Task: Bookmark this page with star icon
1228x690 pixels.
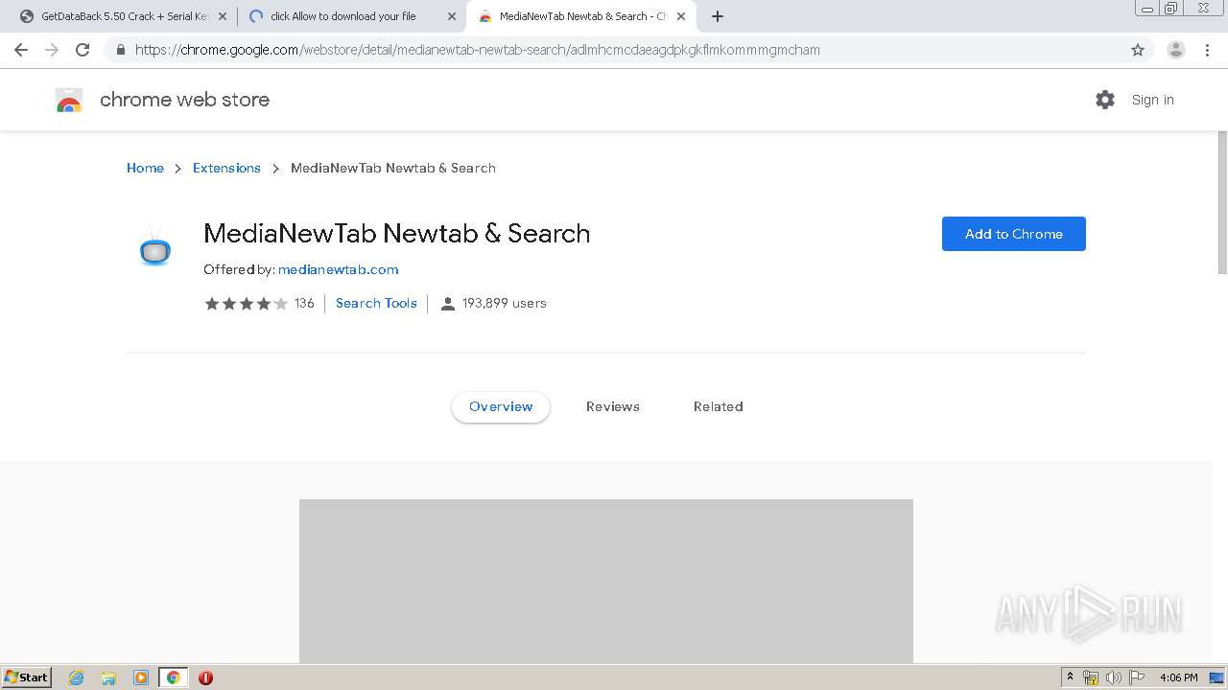Action: click(1138, 50)
